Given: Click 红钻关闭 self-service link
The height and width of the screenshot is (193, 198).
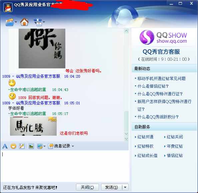Looking at the screenshot, I should [175, 137].
